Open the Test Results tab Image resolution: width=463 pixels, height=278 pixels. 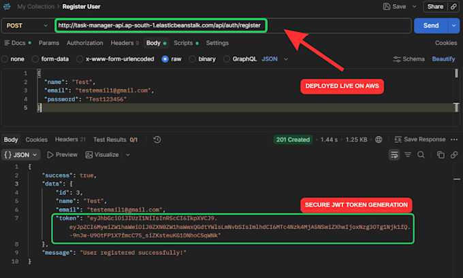tap(115, 140)
